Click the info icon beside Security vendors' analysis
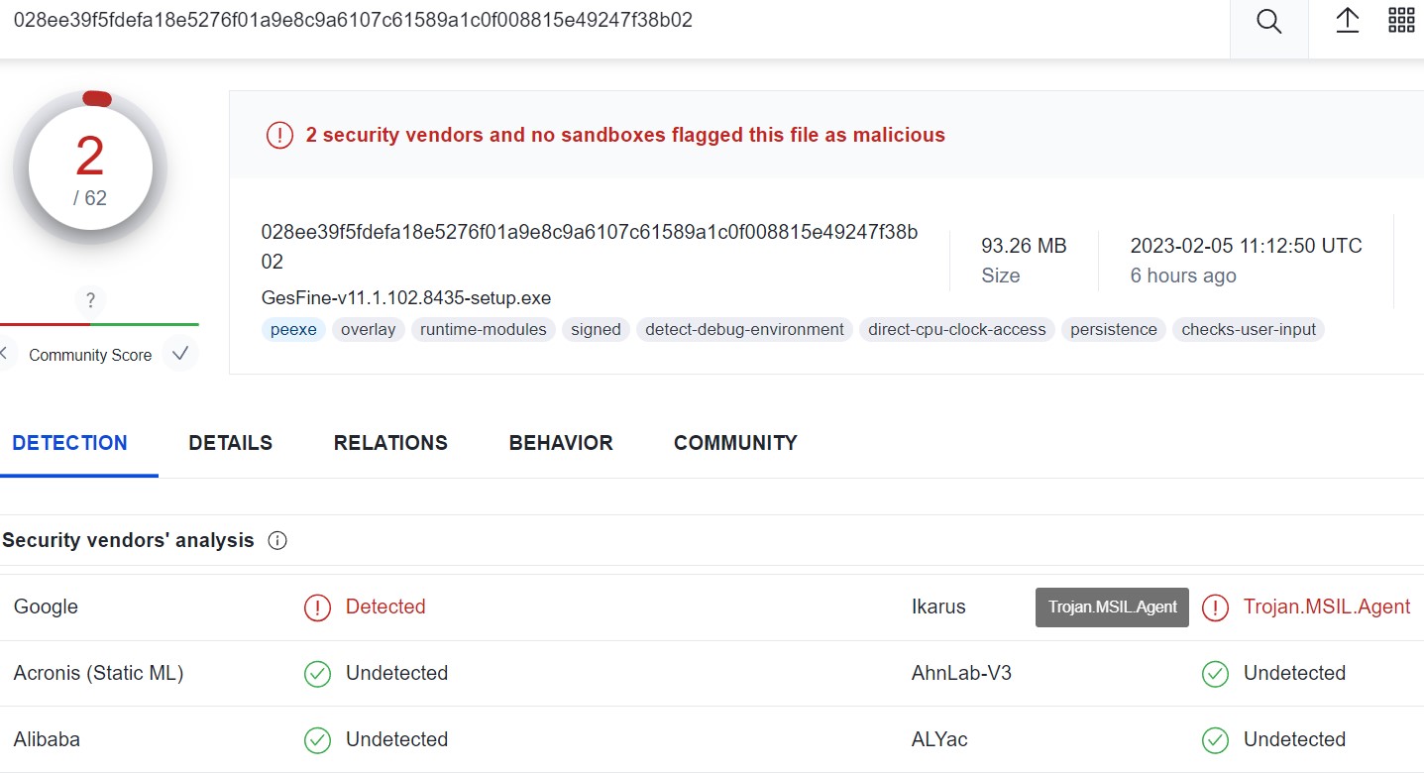The image size is (1424, 773). pos(277,541)
